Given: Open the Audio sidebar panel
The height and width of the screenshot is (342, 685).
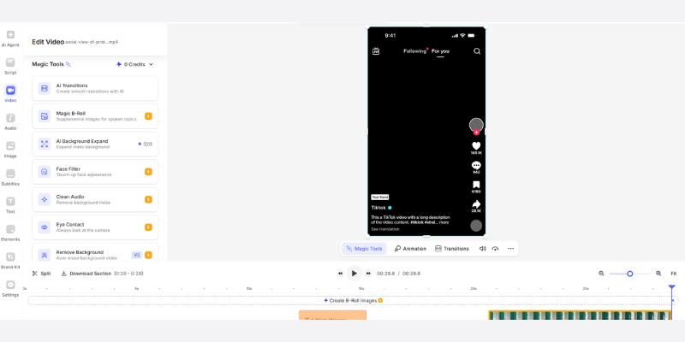Looking at the screenshot, I should [x=10, y=121].
